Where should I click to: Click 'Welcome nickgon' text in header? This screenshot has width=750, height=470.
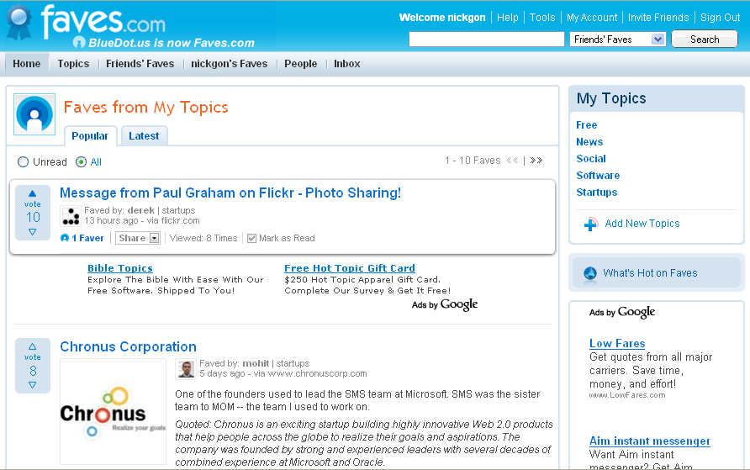[x=442, y=18]
